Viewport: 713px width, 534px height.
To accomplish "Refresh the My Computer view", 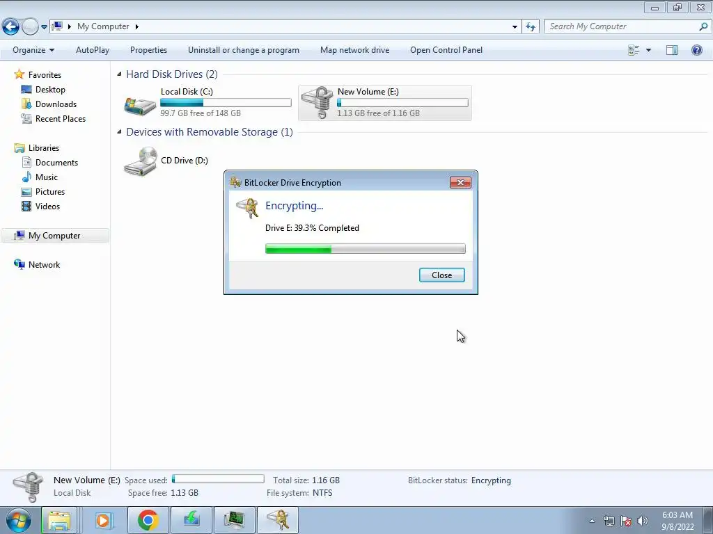I will point(530,27).
